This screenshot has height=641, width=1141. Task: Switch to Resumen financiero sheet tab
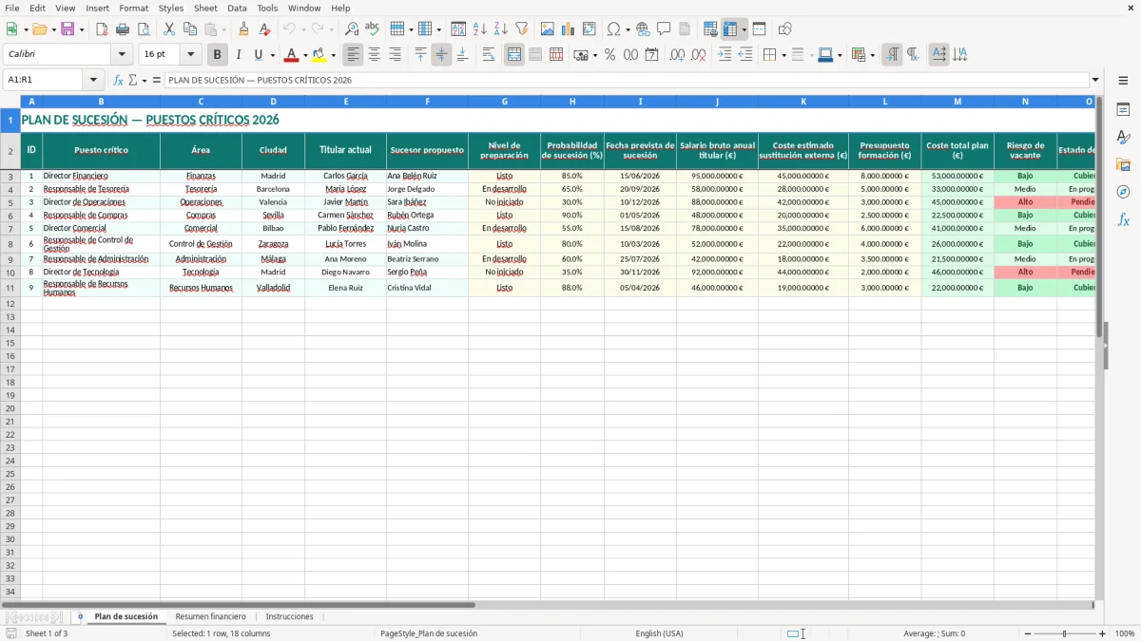[x=210, y=616]
